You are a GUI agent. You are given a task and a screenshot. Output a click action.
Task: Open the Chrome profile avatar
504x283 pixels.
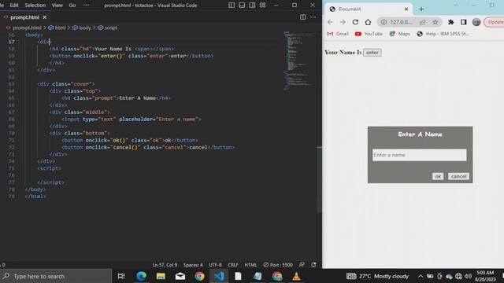click(x=476, y=22)
